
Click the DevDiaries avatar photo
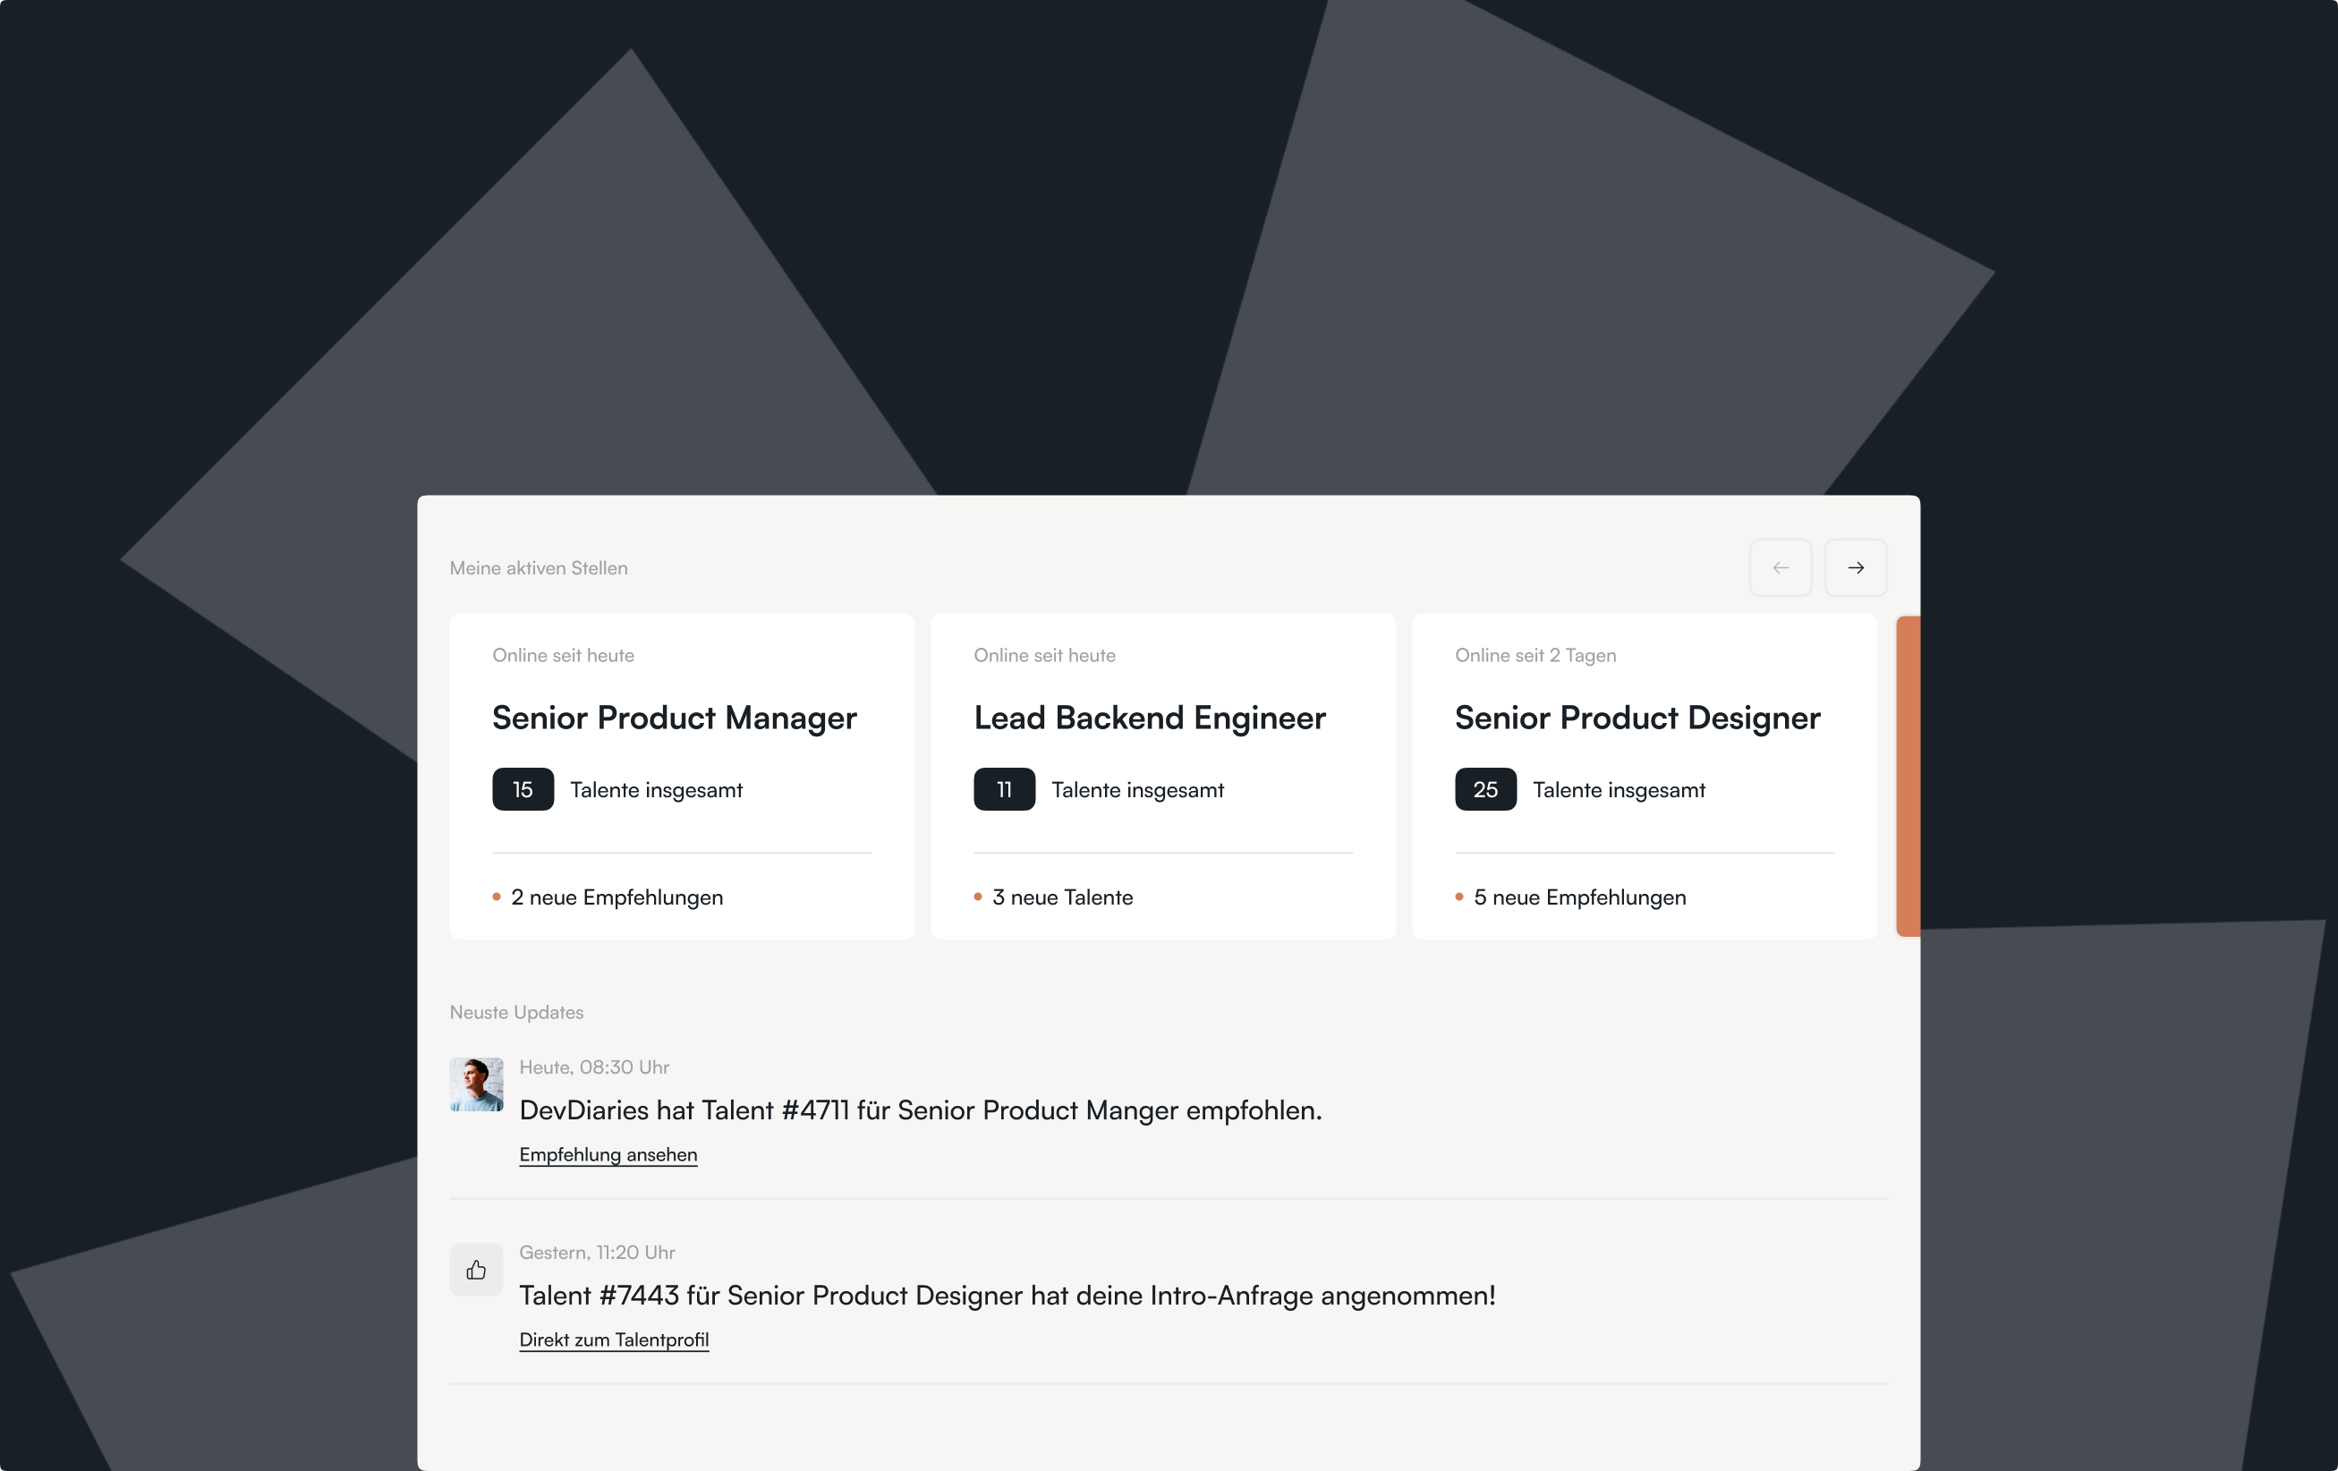[476, 1084]
